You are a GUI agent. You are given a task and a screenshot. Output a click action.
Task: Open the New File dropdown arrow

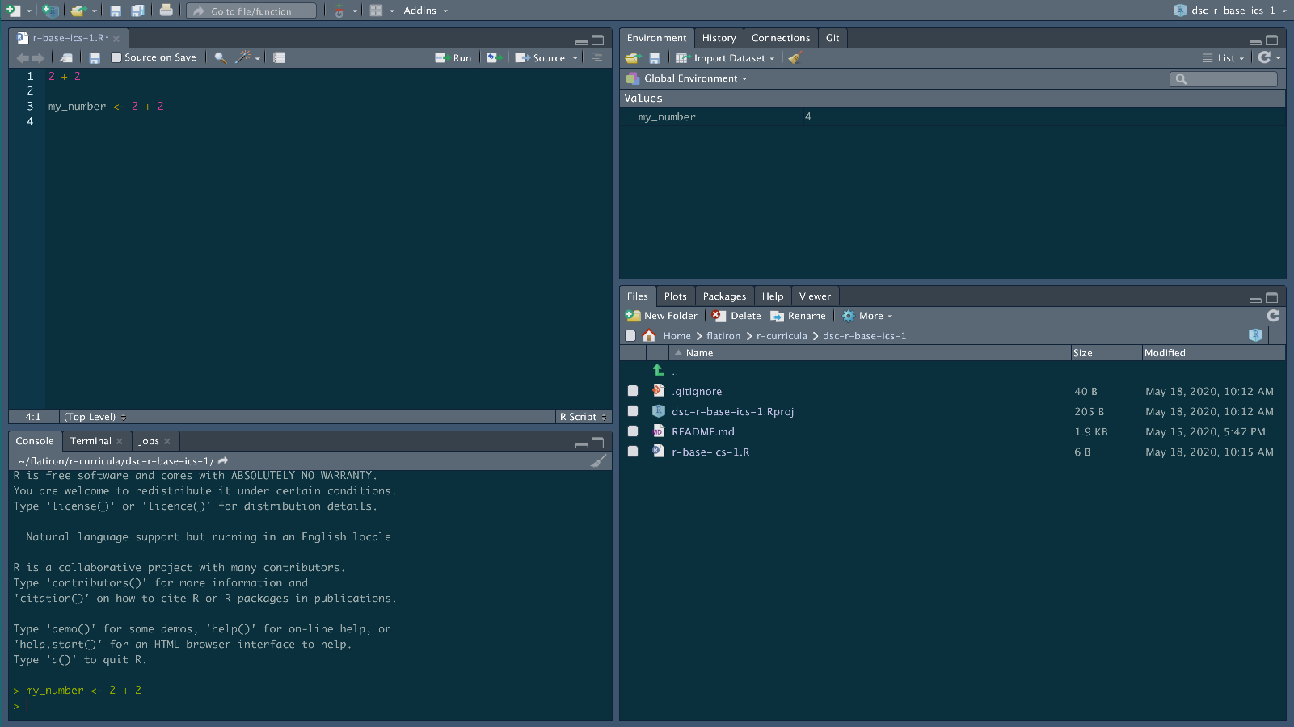pos(29,11)
